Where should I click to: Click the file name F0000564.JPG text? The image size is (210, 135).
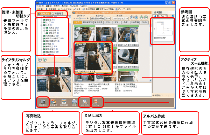(94, 86)
